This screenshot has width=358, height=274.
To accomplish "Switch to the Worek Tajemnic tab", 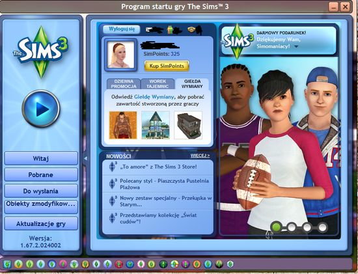I will pyautogui.click(x=158, y=84).
